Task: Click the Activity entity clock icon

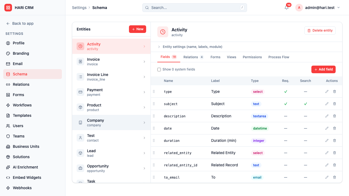Action: [x=80, y=46]
